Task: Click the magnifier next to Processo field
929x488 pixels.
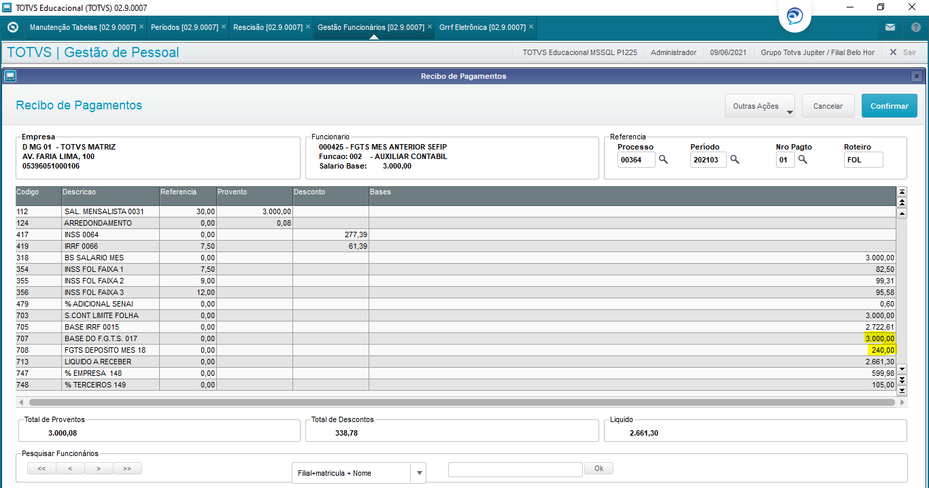Action: point(663,160)
